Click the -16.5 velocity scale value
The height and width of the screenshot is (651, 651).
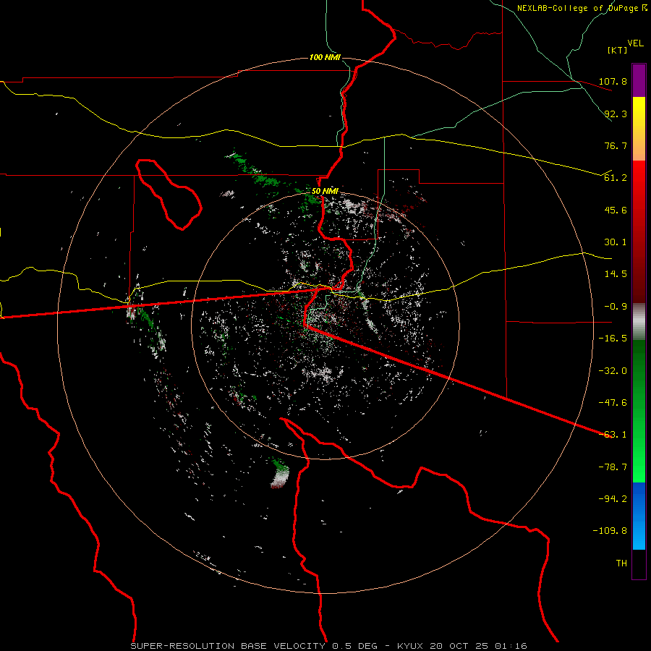(x=613, y=339)
